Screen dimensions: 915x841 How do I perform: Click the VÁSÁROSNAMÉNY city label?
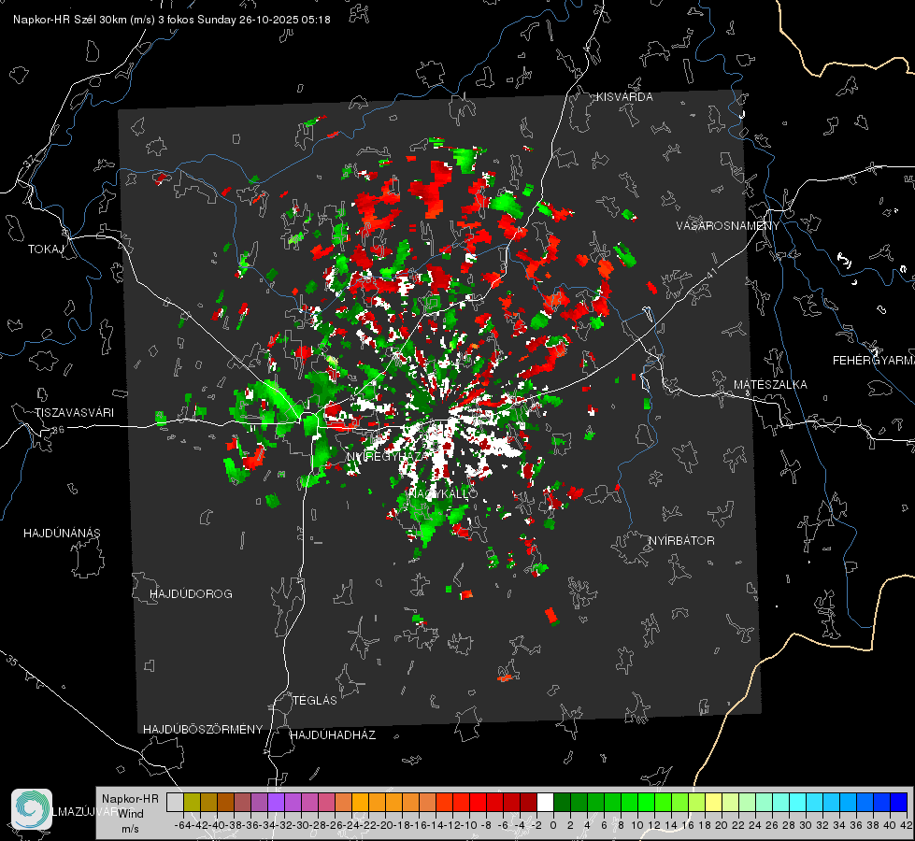pos(728,226)
